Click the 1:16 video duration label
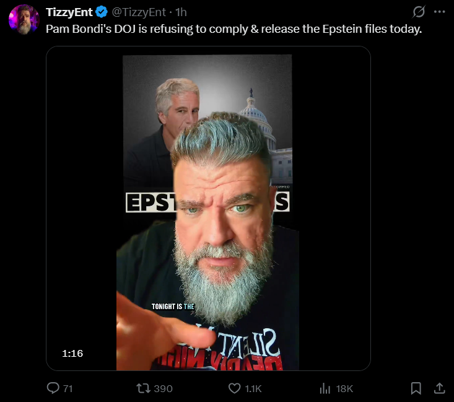The height and width of the screenshot is (402, 454). pos(72,353)
